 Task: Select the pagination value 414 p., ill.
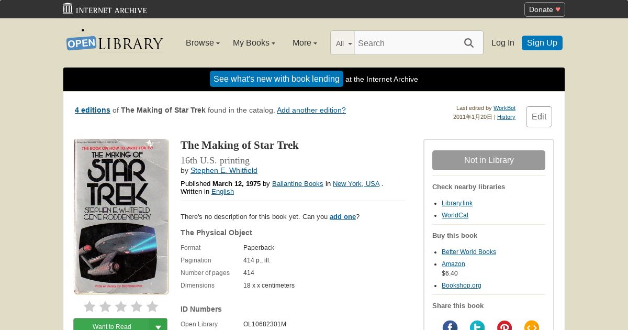click(x=257, y=260)
